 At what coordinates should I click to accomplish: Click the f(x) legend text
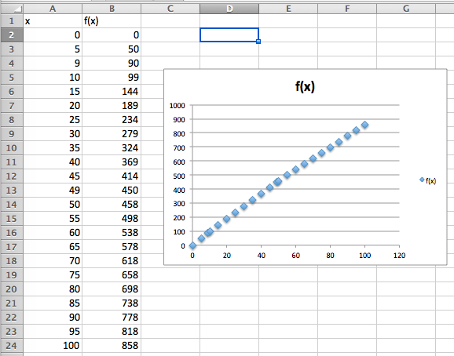click(x=431, y=181)
